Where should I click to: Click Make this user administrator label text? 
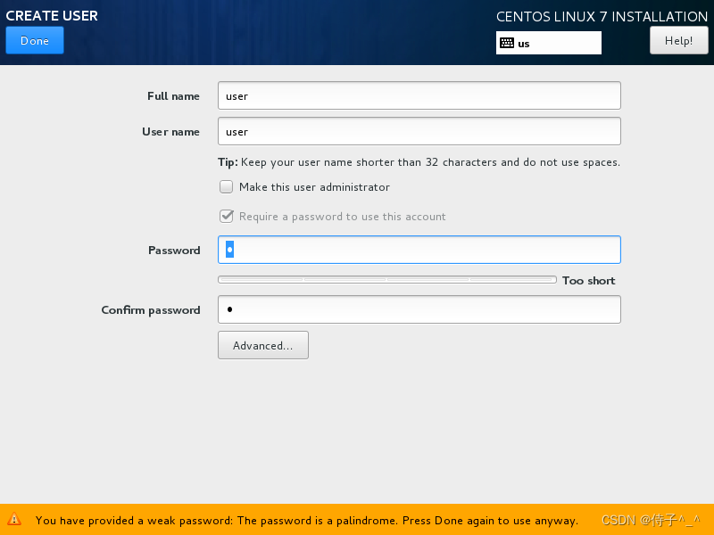pyautogui.click(x=314, y=187)
